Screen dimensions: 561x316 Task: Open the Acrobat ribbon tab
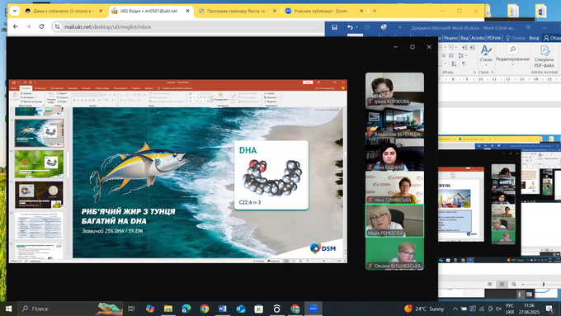(x=478, y=38)
